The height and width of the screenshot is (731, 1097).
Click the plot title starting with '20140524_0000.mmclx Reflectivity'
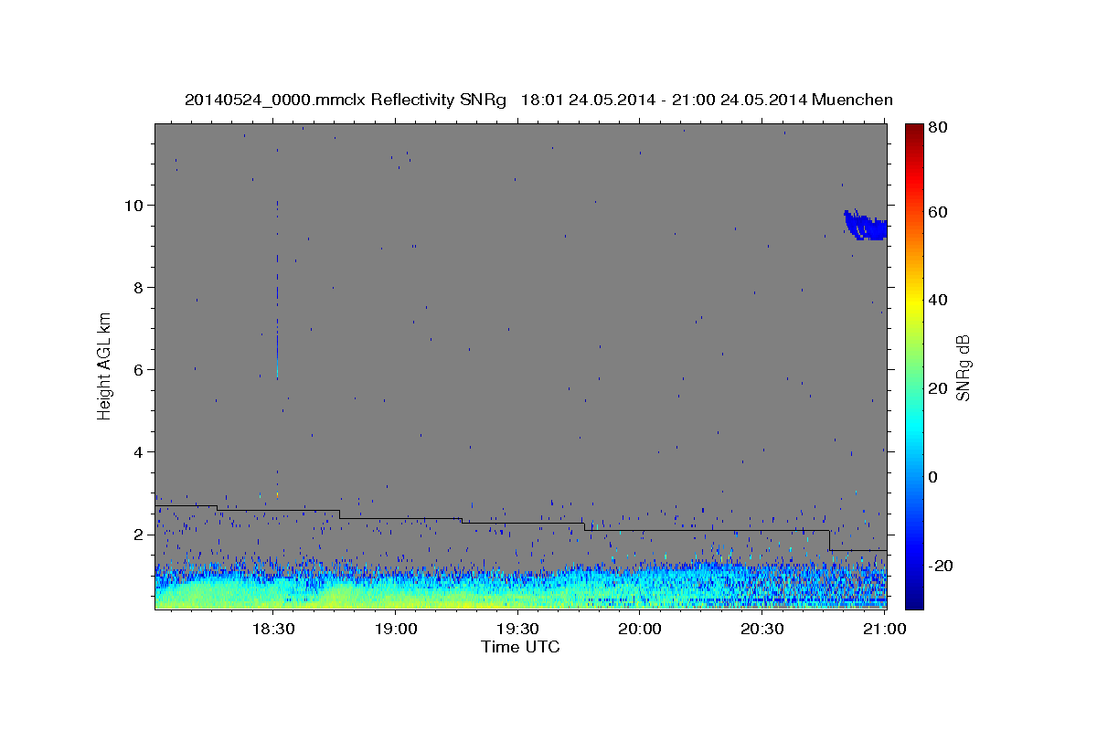(538, 100)
